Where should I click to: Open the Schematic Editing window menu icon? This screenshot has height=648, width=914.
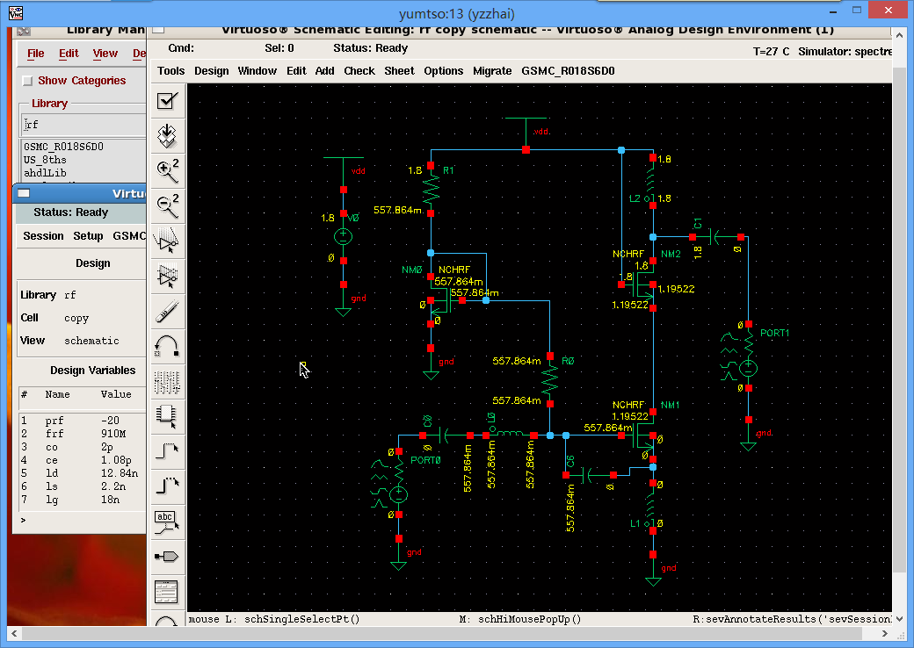[158, 29]
